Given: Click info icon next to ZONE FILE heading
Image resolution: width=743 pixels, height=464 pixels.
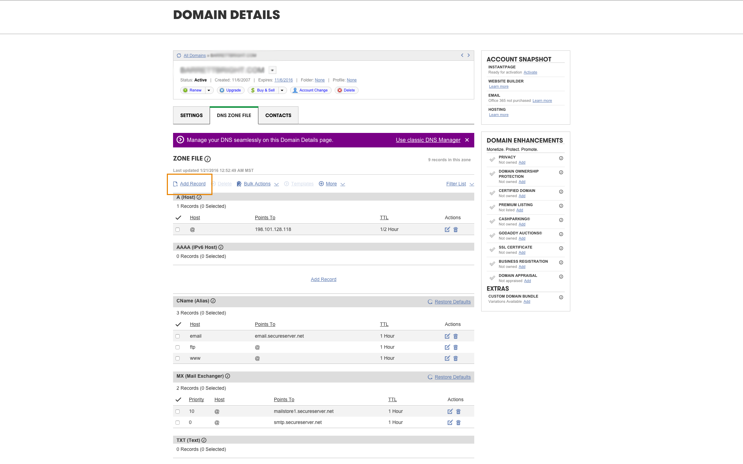Looking at the screenshot, I should [208, 159].
